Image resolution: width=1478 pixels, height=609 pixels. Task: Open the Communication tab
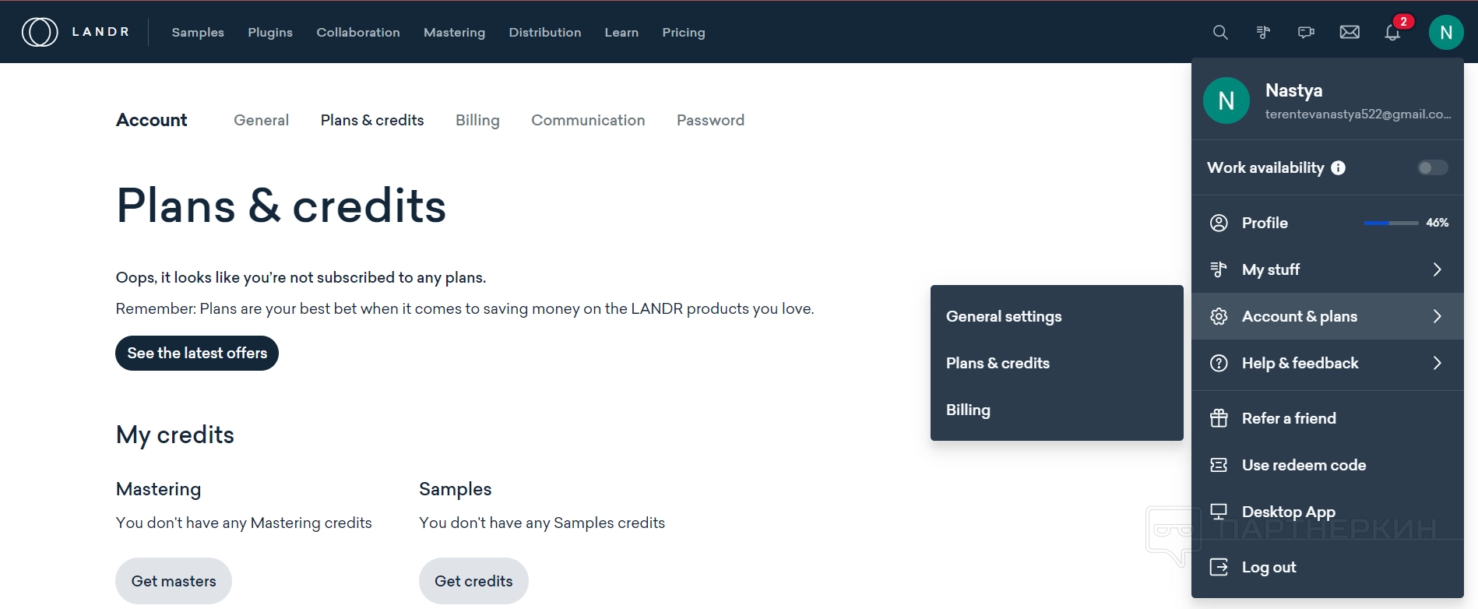pyautogui.click(x=588, y=121)
